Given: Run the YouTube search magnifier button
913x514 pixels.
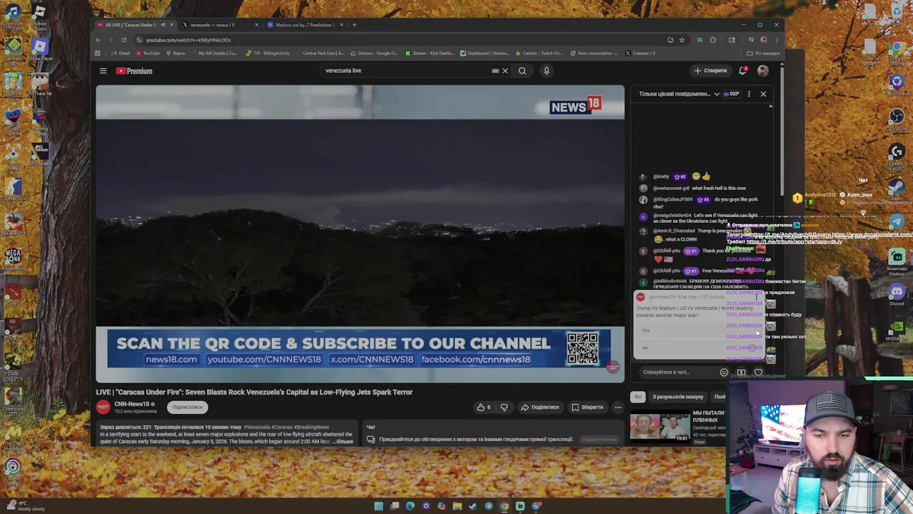Looking at the screenshot, I should (x=522, y=71).
